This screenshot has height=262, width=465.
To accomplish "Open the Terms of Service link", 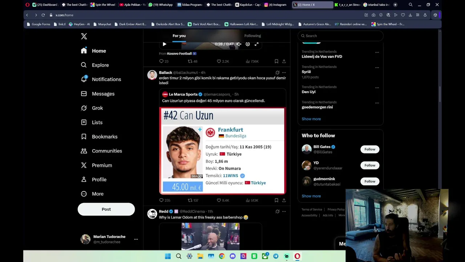I will pos(312,210).
